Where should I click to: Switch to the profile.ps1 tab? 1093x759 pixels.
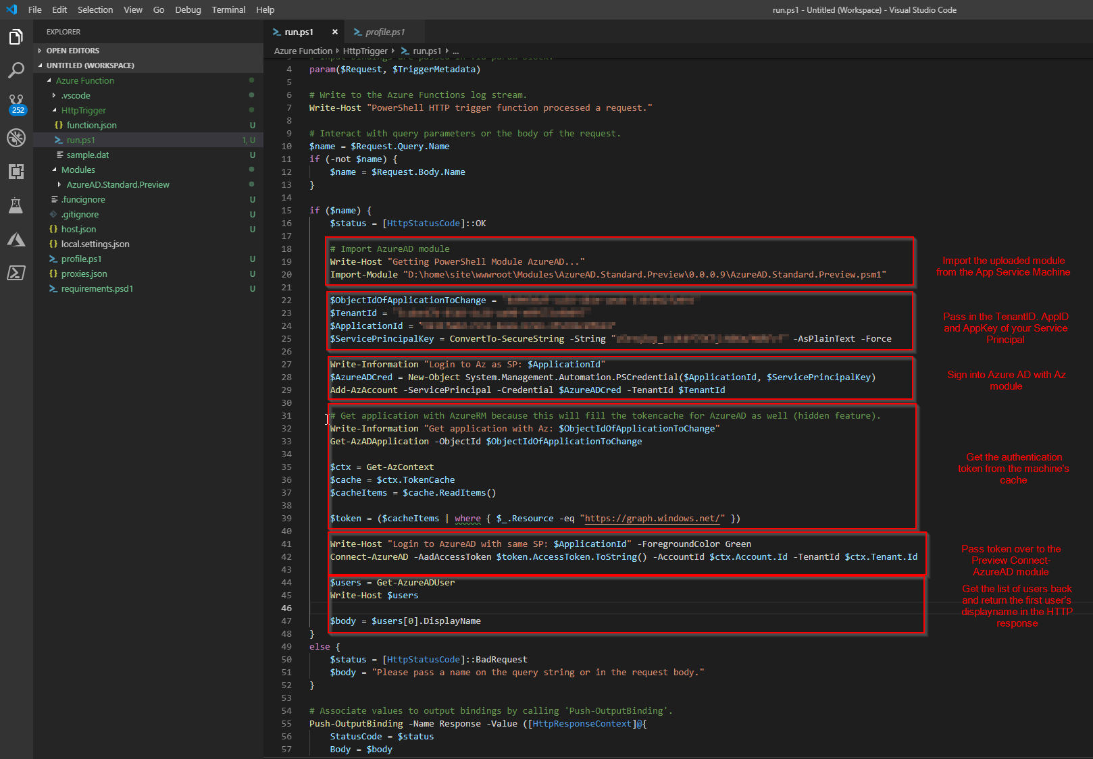coord(385,32)
